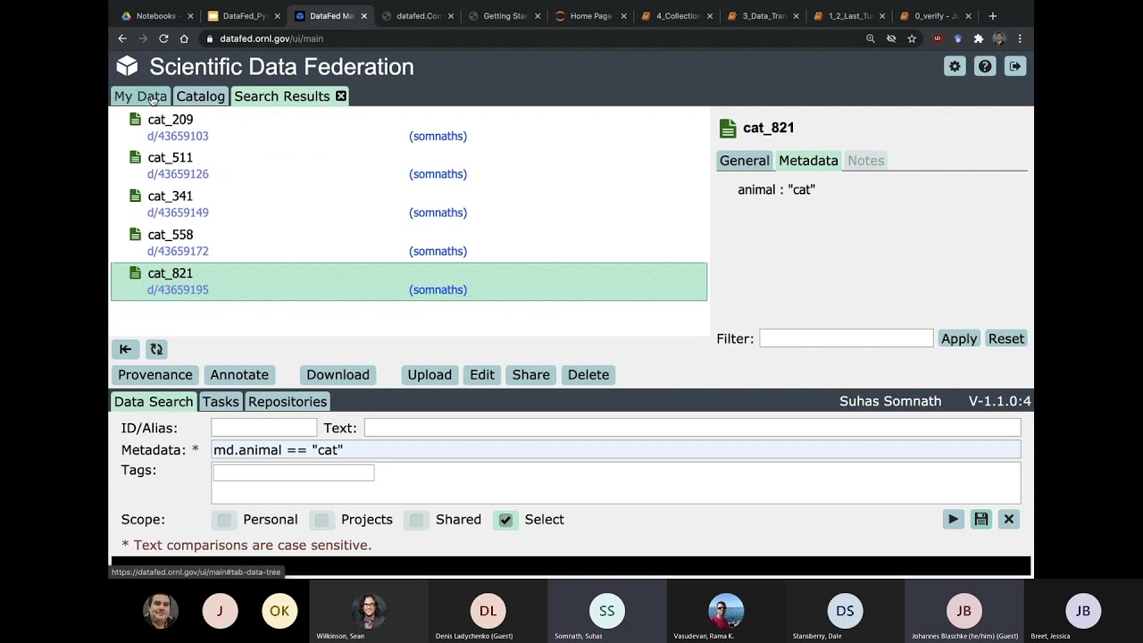Image resolution: width=1143 pixels, height=643 pixels.
Task: Click the Edit button
Action: [x=482, y=375]
